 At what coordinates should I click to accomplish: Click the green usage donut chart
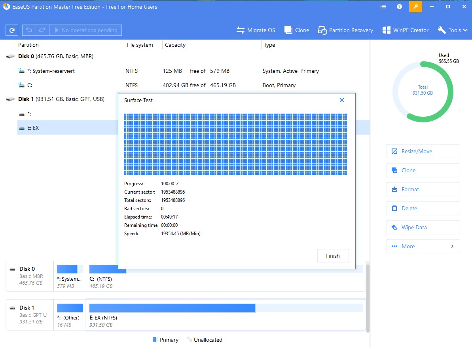point(423,92)
